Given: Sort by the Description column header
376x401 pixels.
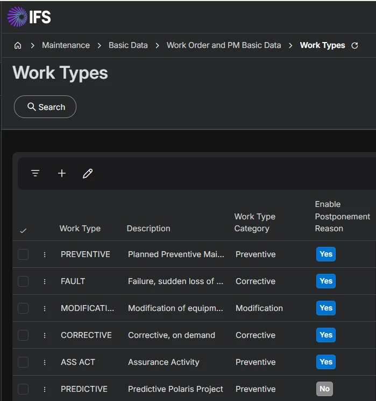Looking at the screenshot, I should point(148,229).
